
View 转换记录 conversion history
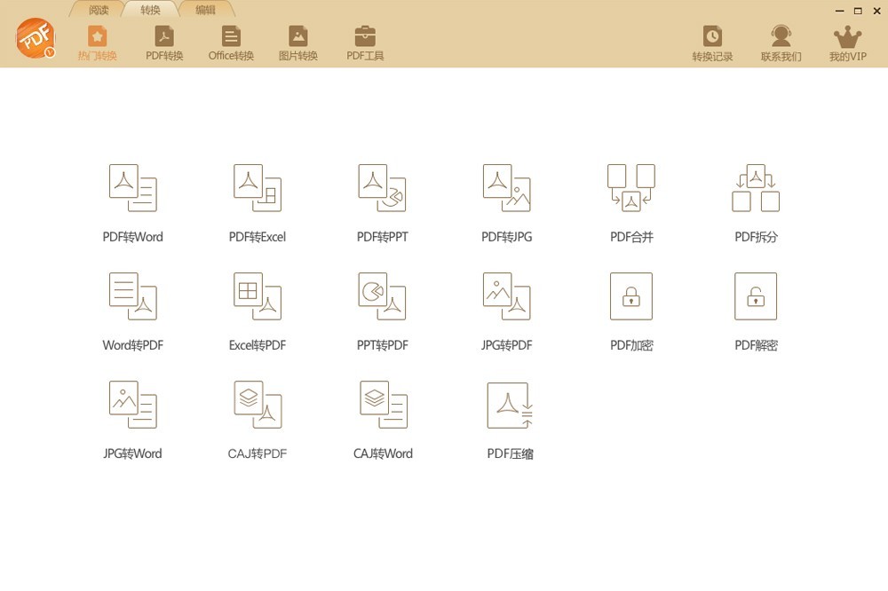[712, 43]
